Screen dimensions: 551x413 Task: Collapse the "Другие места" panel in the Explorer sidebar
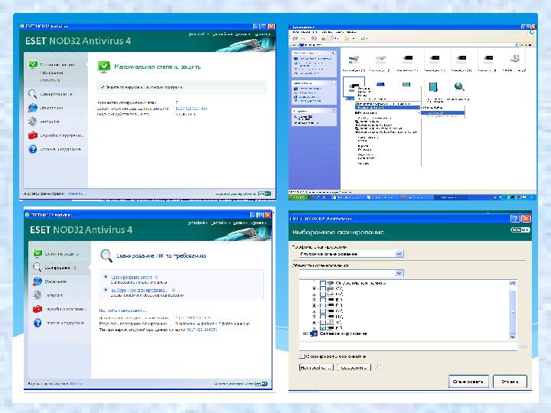[334, 83]
